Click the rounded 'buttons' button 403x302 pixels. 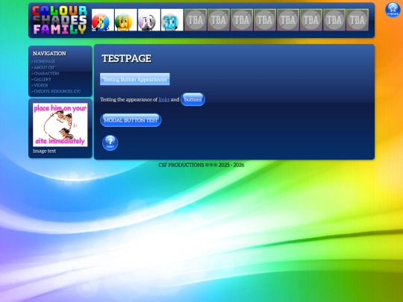click(x=193, y=99)
